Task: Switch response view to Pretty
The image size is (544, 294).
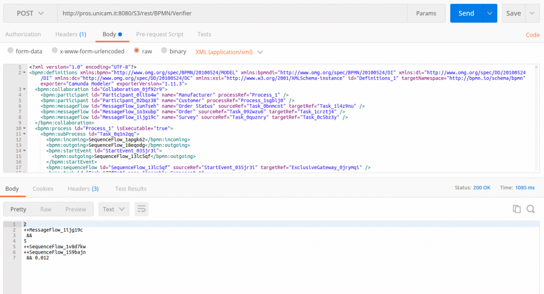Action: click(x=18, y=209)
